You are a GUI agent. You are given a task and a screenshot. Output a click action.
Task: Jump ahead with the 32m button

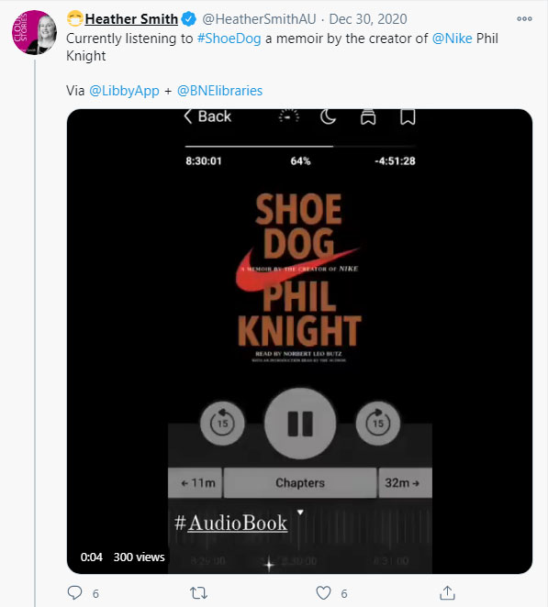pos(405,482)
